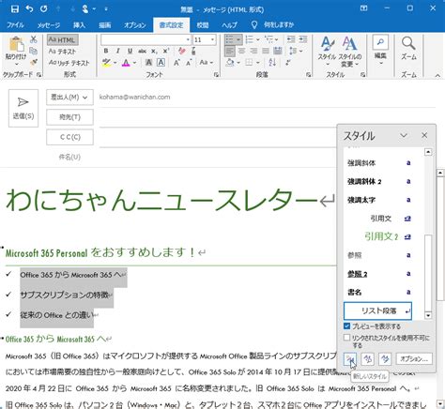The image size is (445, 409).
Task: Apply superscript formatting
Action: click(166, 51)
